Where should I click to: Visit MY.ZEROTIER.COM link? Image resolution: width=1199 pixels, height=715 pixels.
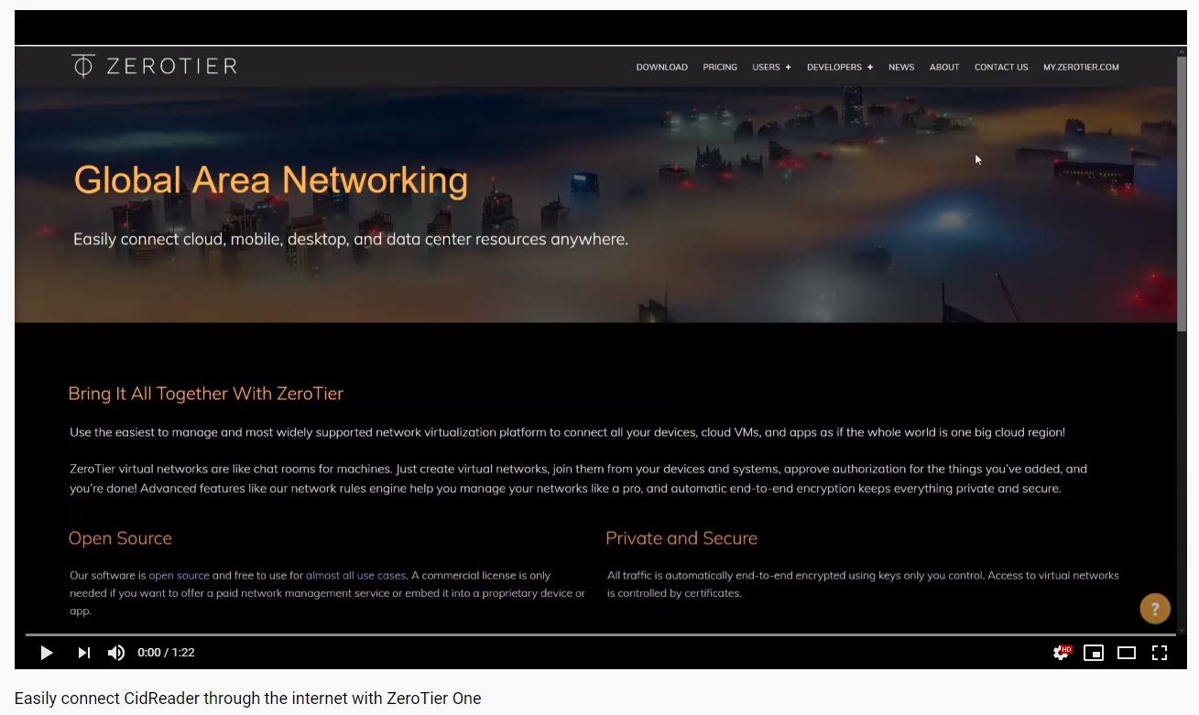click(1081, 67)
